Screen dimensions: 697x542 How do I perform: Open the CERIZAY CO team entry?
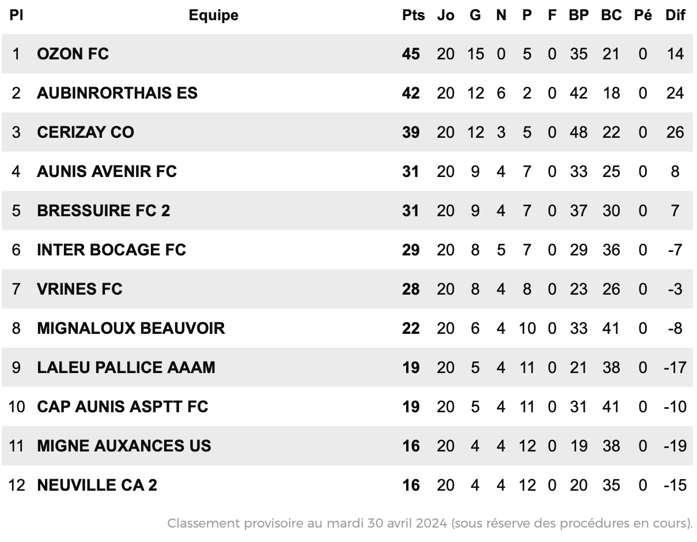[x=85, y=132]
